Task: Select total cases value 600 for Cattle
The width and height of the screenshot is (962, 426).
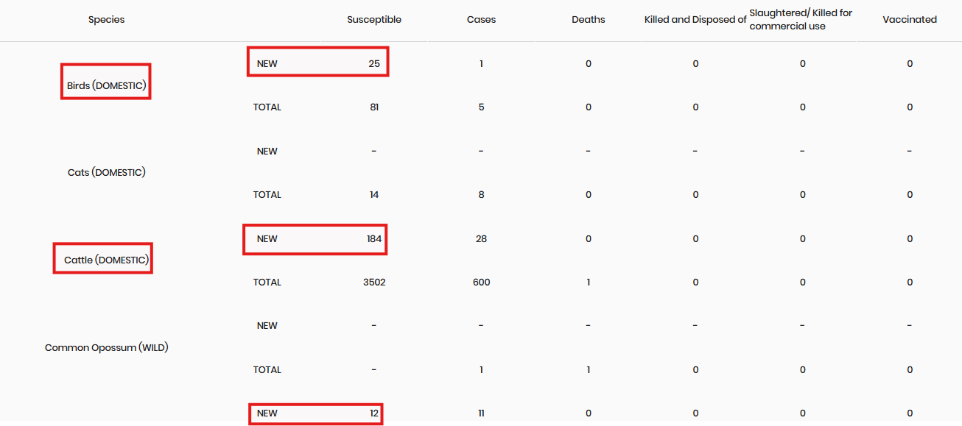Action: pos(481,283)
